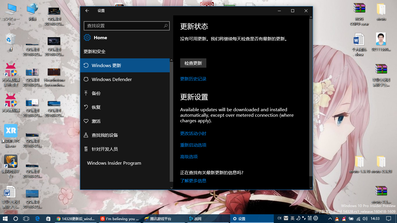Image resolution: width=397 pixels, height=223 pixels.
Task: Switch to the Chrome 14328更新后 window
Action: click(x=76, y=219)
